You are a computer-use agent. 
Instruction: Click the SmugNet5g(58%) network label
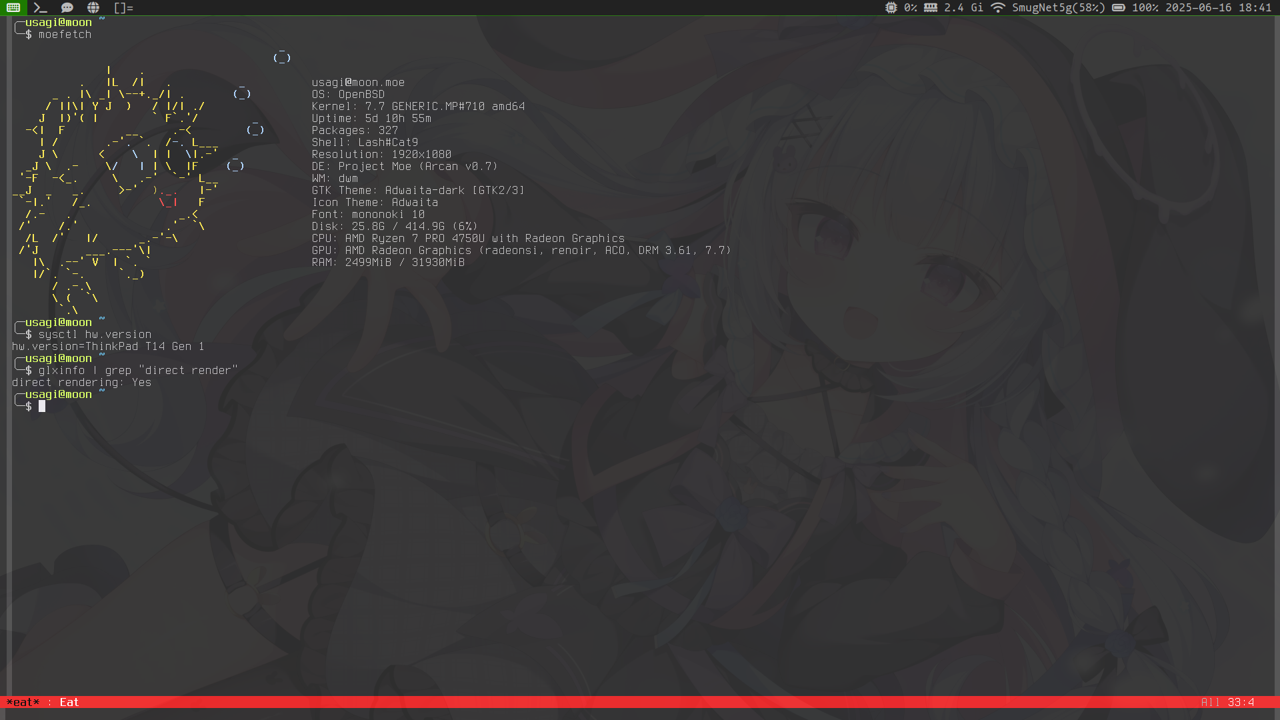tap(1059, 8)
